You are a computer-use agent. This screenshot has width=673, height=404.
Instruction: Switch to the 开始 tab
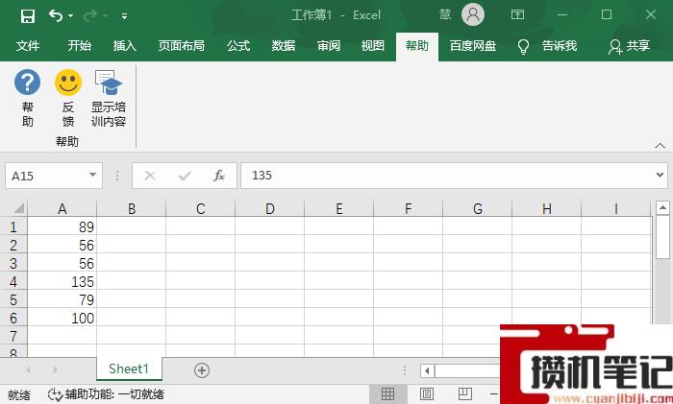pyautogui.click(x=80, y=45)
